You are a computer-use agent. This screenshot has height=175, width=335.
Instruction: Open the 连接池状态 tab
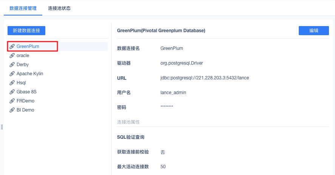pyautogui.click(x=59, y=8)
